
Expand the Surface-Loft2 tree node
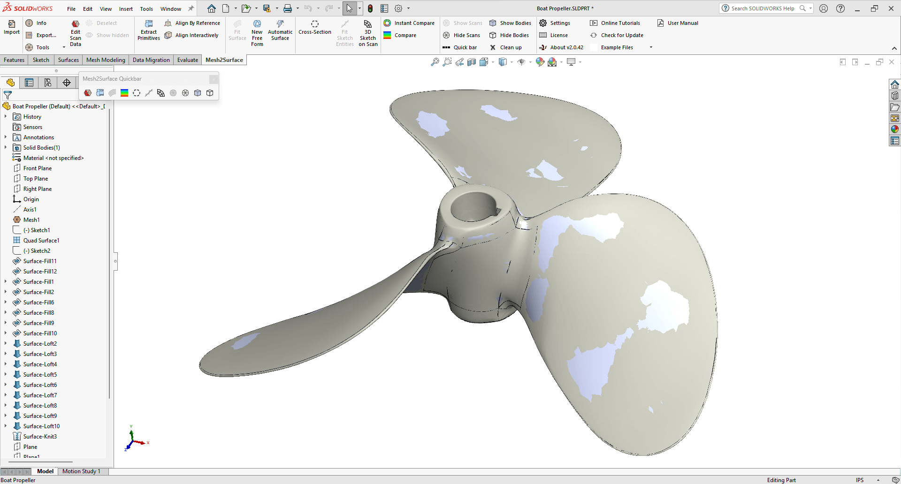tap(6, 344)
